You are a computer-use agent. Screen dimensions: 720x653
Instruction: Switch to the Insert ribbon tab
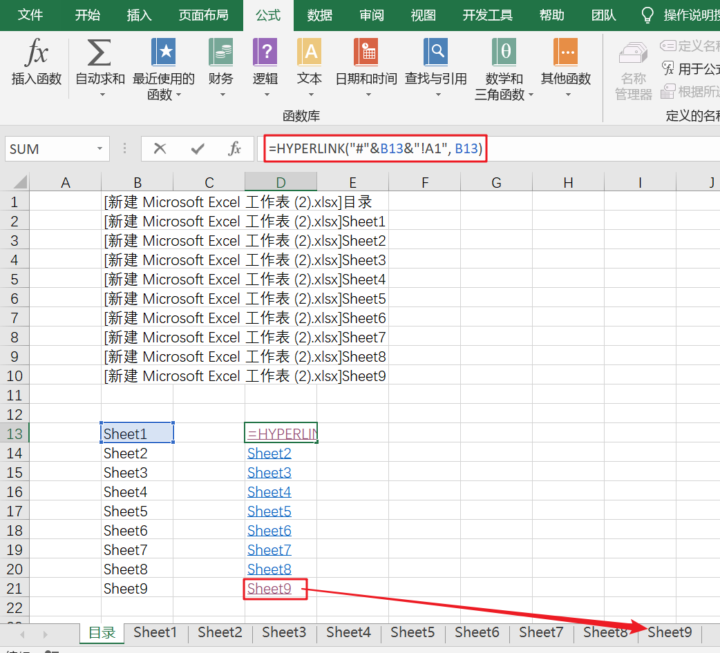pyautogui.click(x=139, y=15)
